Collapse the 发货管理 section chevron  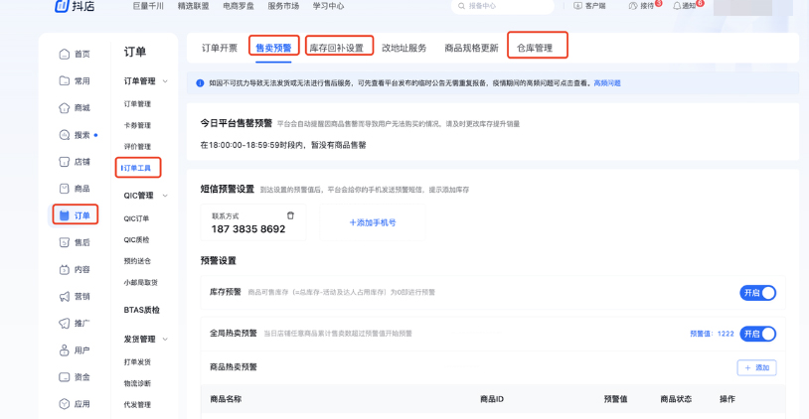165,340
